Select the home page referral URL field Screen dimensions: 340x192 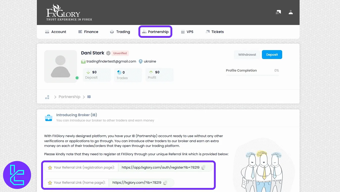(141, 183)
